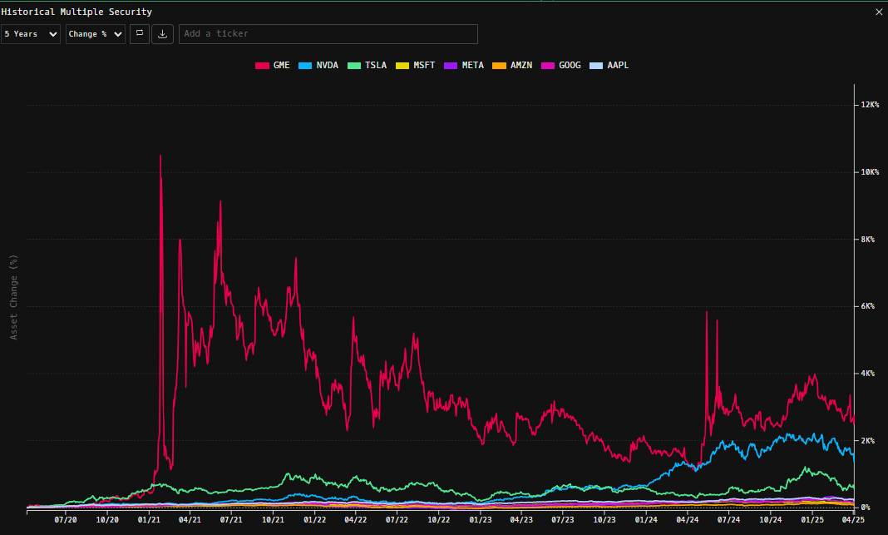
Task: Click the light blue AAPL legend swatch
Action: click(x=596, y=66)
